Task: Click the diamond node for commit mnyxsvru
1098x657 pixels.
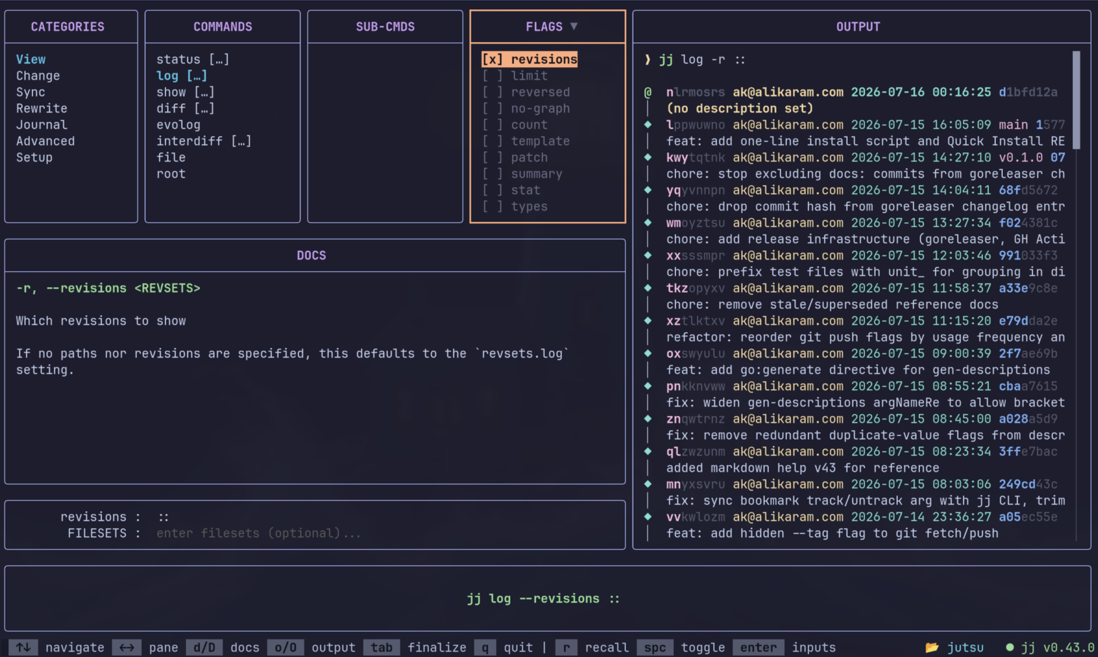Action: click(648, 484)
